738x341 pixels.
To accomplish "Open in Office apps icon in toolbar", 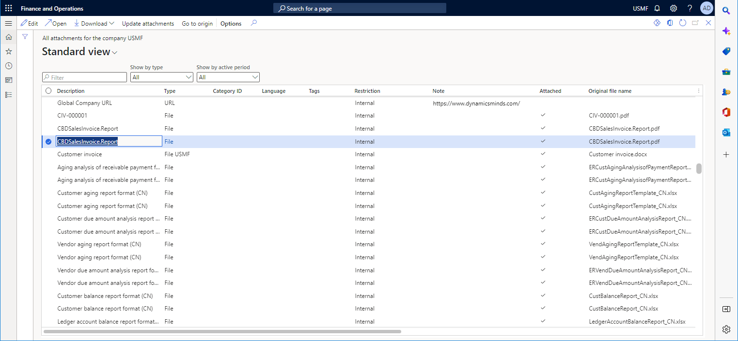I will point(670,23).
